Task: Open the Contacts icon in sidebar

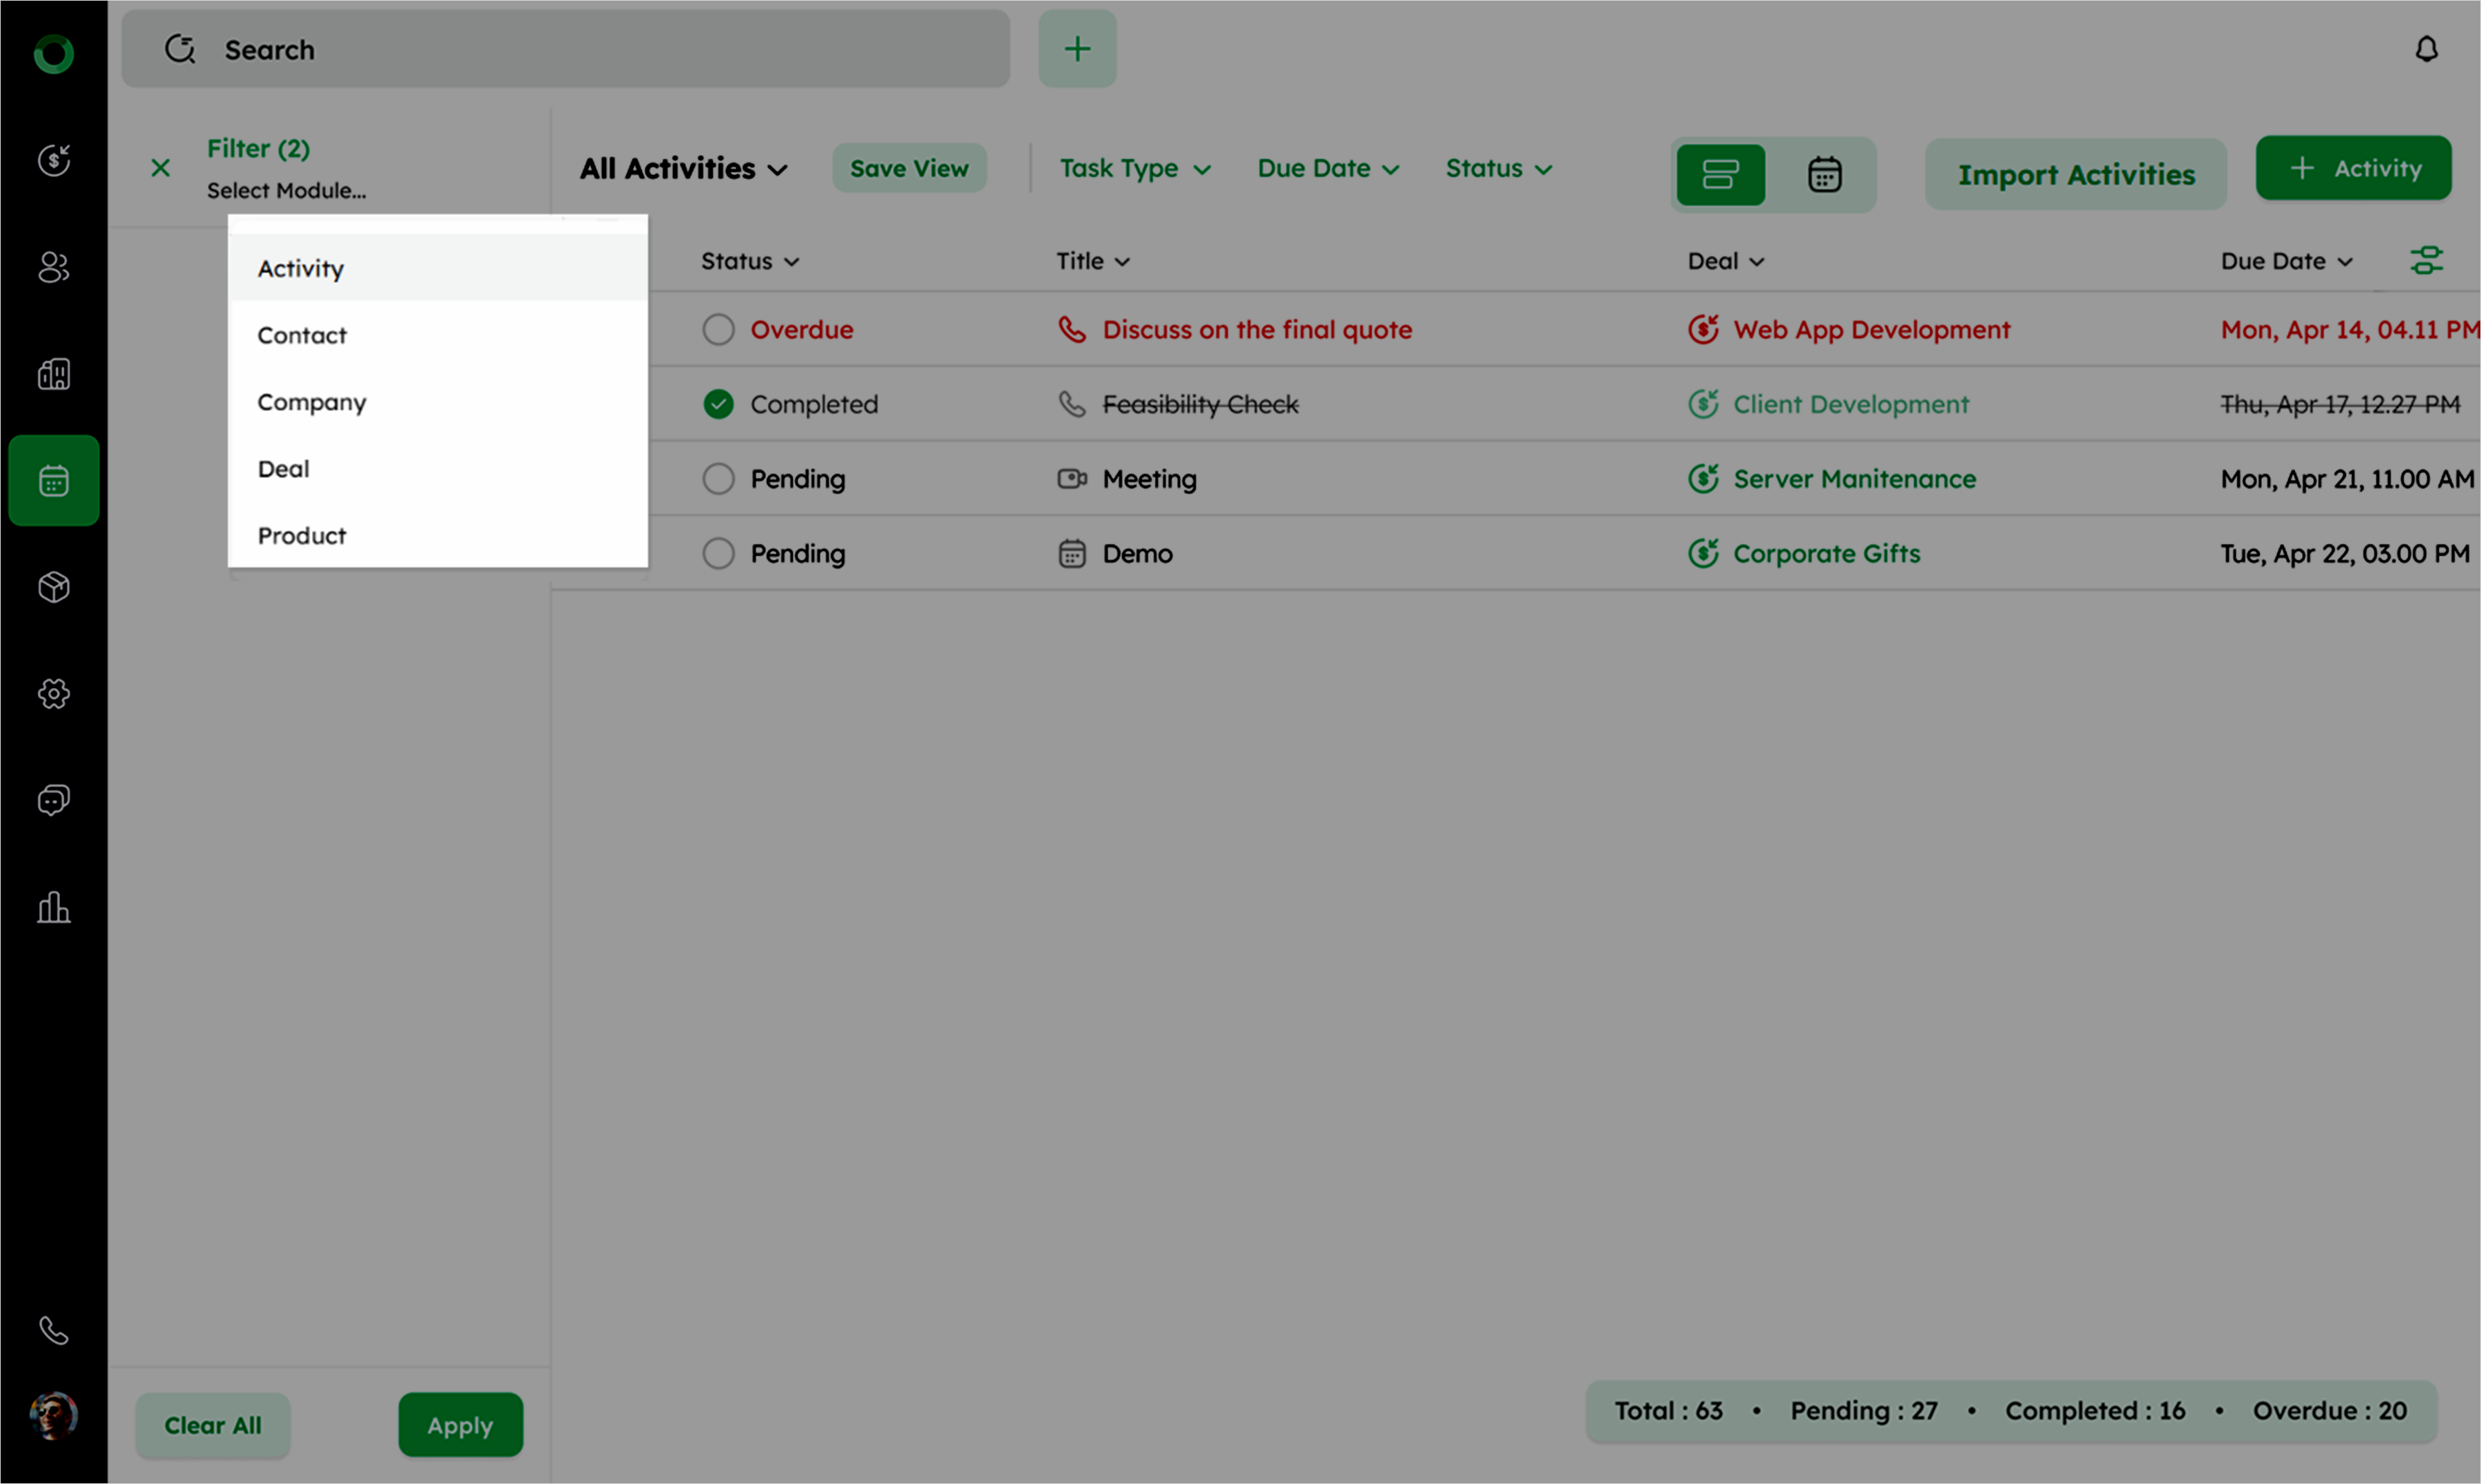Action: coord(54,267)
